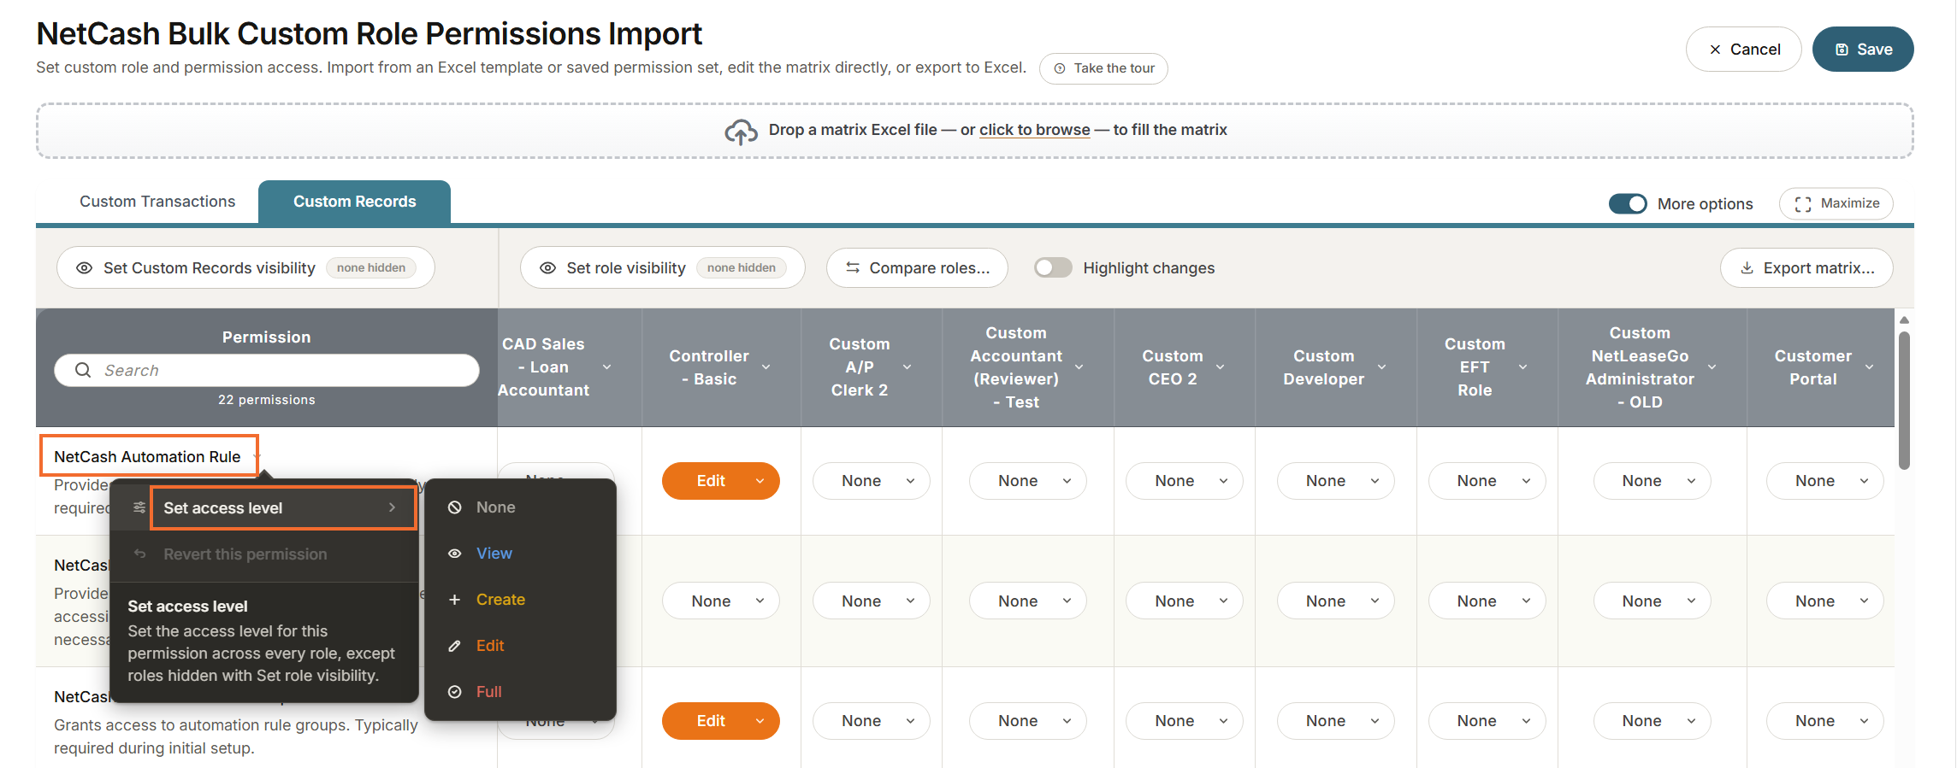Image resolution: width=1957 pixels, height=768 pixels.
Task: Click the Create plus icon in submenu
Action: pyautogui.click(x=455, y=600)
